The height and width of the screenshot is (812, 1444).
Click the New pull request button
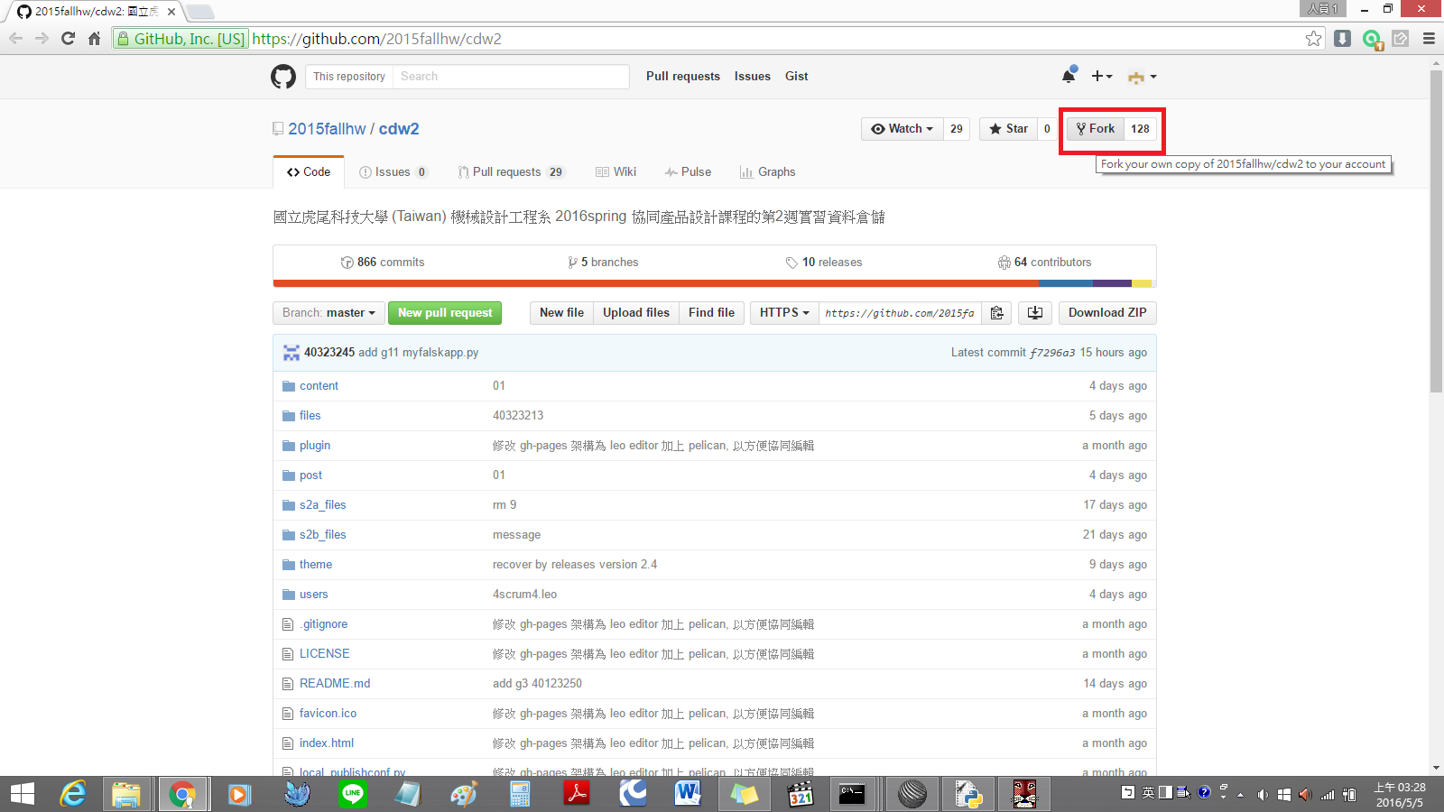click(x=445, y=313)
